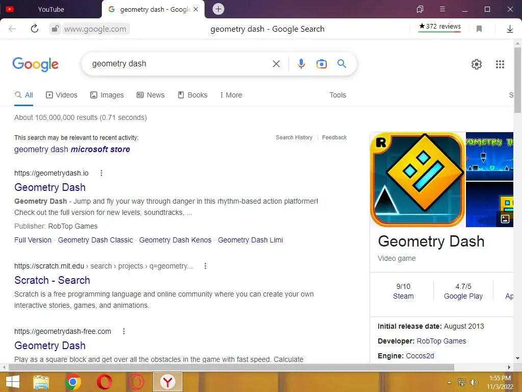Select Yandex Browser on the taskbar
The image size is (522, 392).
click(168, 382)
